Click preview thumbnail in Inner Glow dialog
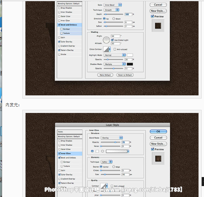The height and width of the screenshot is (197, 204). [158, 158]
